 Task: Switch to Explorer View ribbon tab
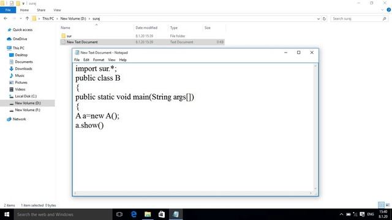[x=57, y=10]
